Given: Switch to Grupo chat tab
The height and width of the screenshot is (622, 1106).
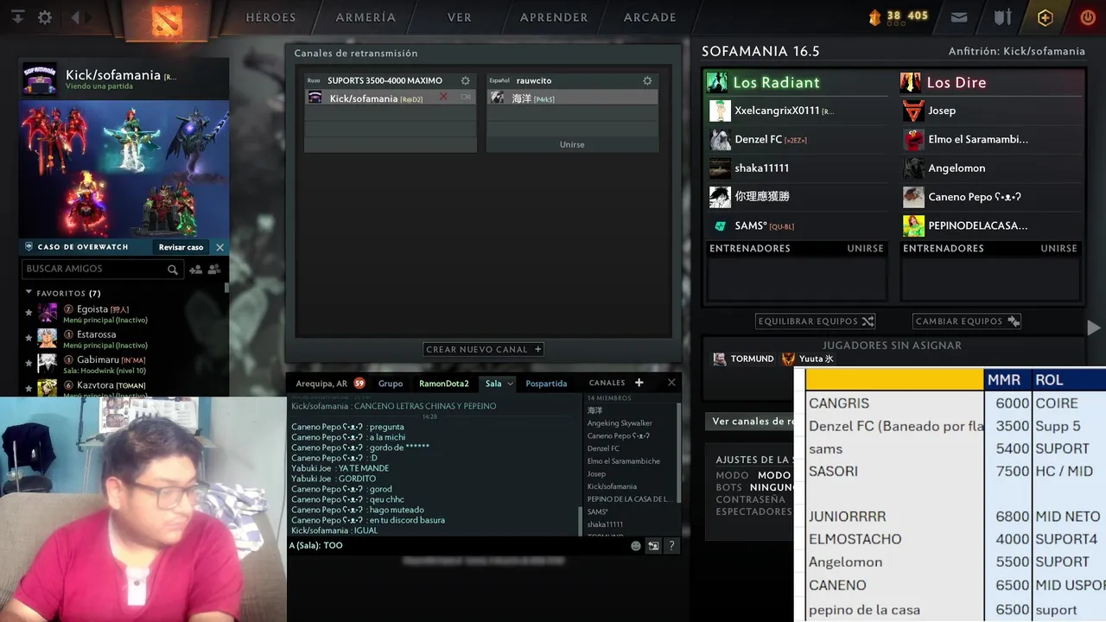Looking at the screenshot, I should [391, 384].
